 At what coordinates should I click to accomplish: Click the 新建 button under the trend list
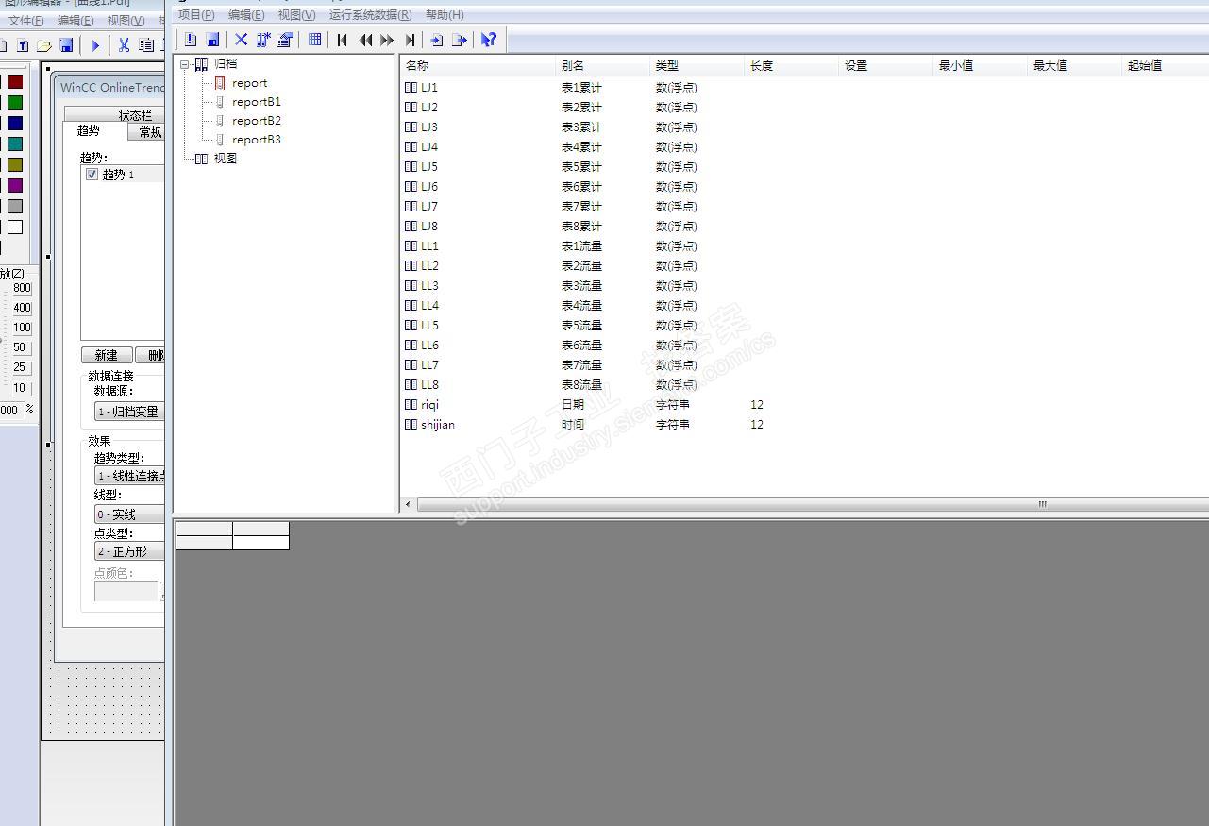106,355
